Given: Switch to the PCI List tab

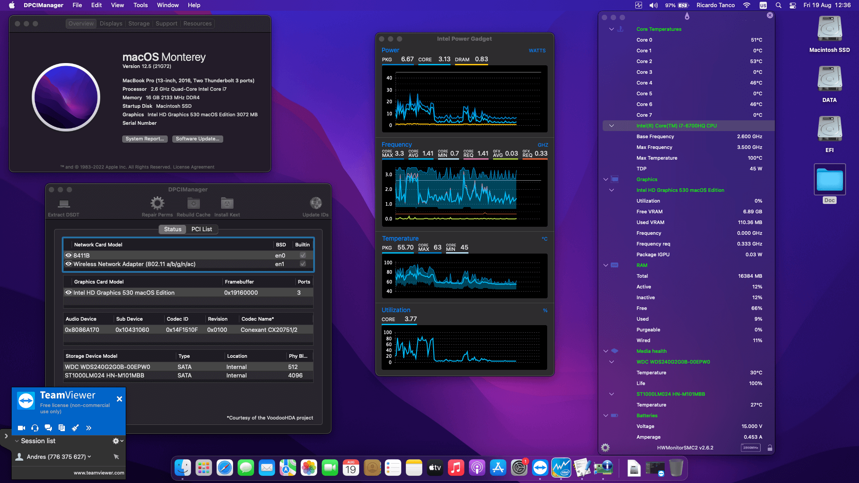Looking at the screenshot, I should point(202,229).
